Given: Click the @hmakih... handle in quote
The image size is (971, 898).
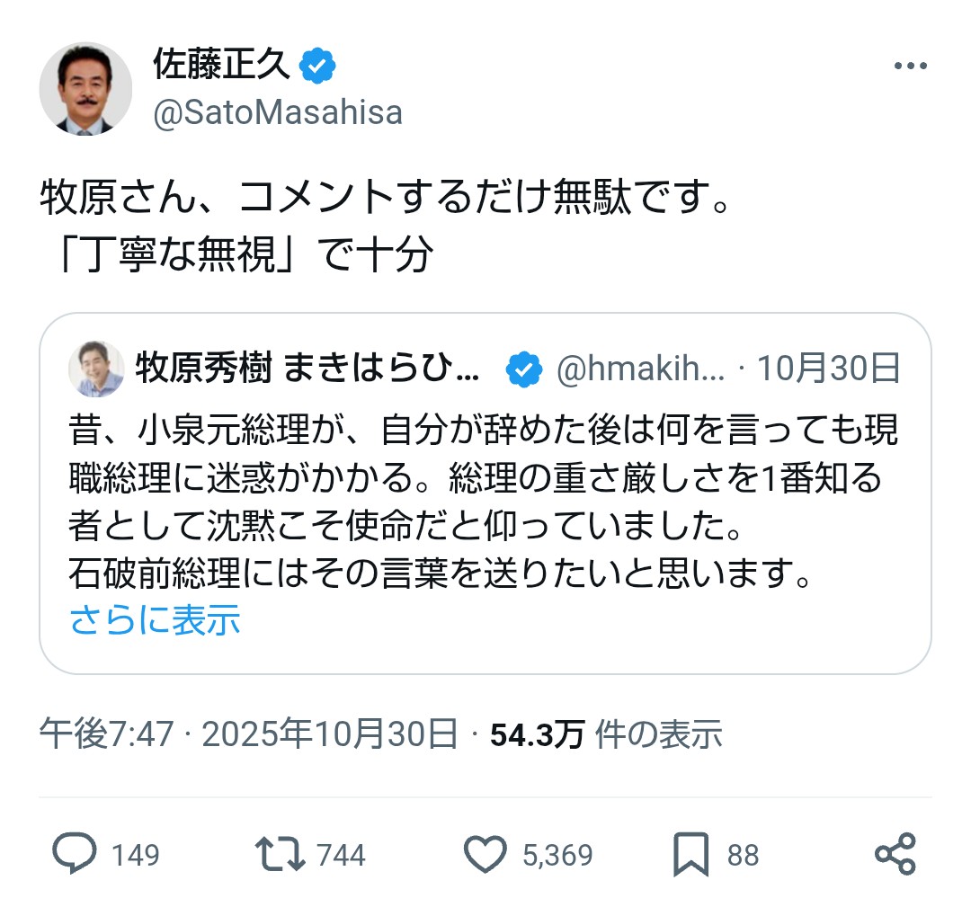Looking at the screenshot, I should click(x=640, y=369).
